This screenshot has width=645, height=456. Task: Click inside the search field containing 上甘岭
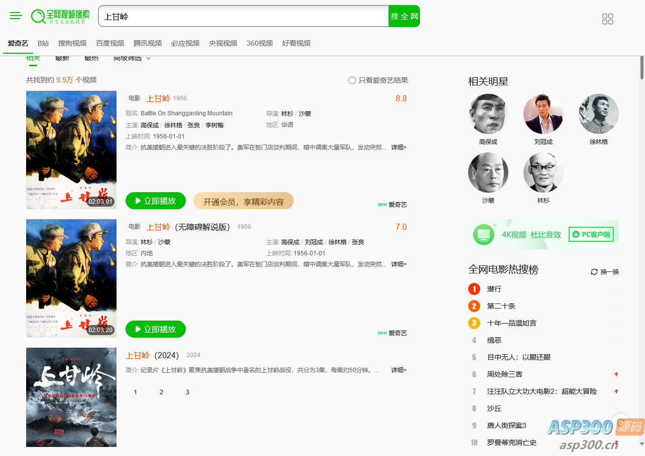tap(244, 16)
